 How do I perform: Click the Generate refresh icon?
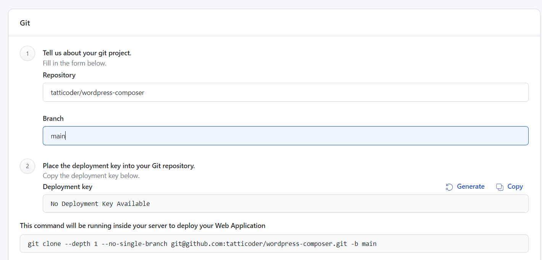tap(449, 187)
